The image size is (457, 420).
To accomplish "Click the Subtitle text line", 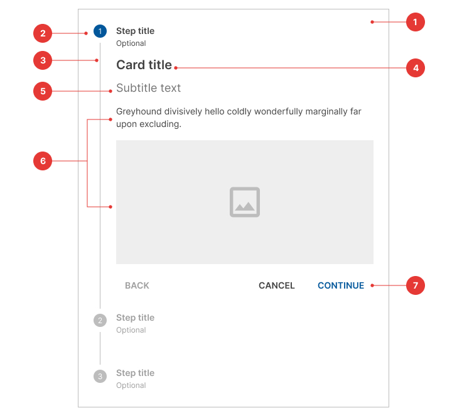I will (x=148, y=88).
